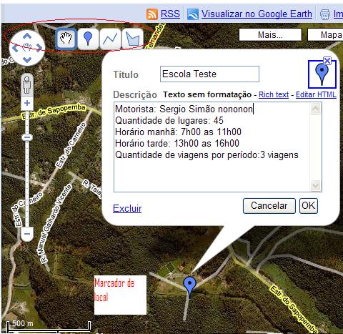343x334 pixels.
Task: Pan map right arrow
Action: click(x=39, y=48)
